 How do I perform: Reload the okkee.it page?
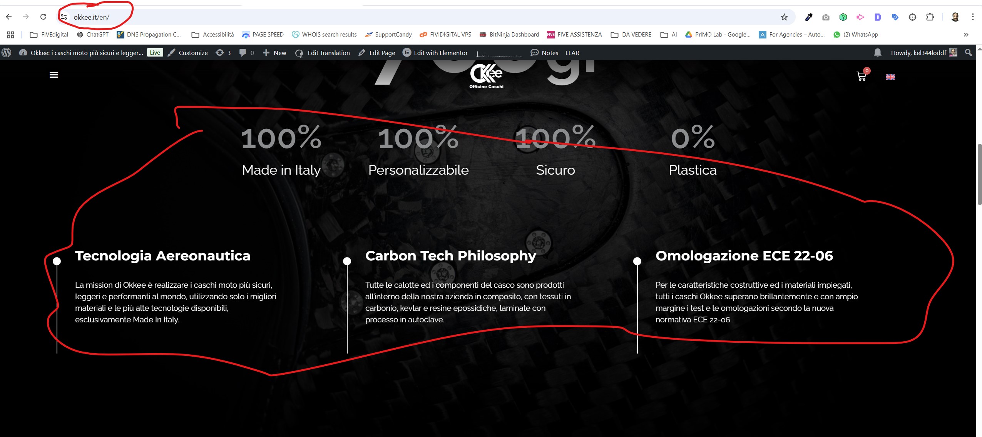[x=43, y=17]
